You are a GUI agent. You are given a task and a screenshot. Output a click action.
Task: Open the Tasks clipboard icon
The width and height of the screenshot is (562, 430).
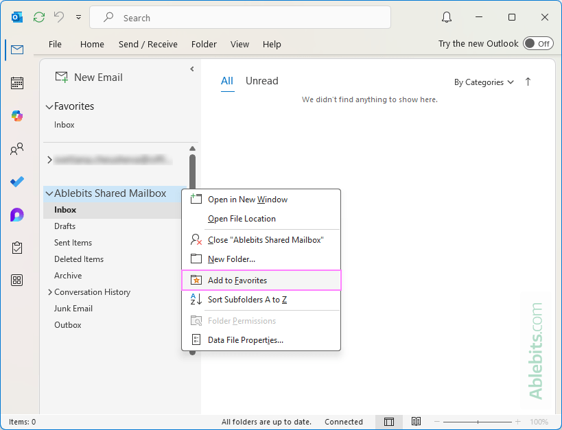coord(17,248)
